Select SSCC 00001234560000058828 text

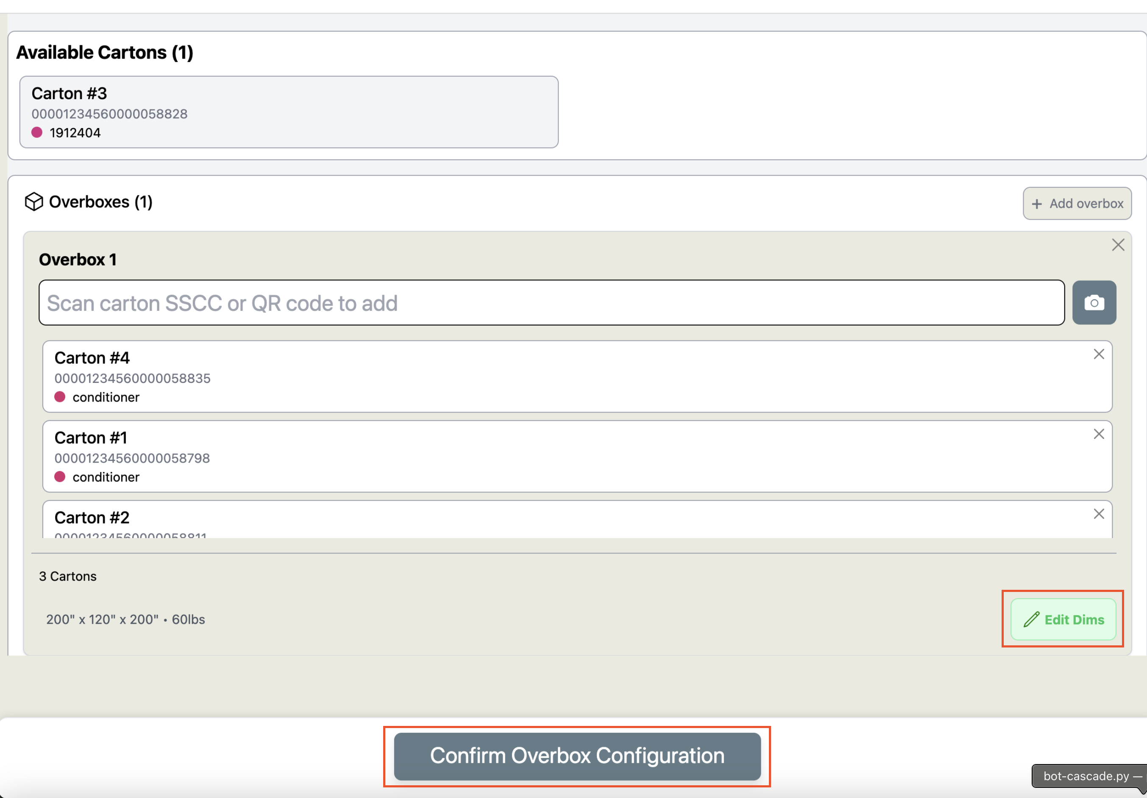click(109, 114)
